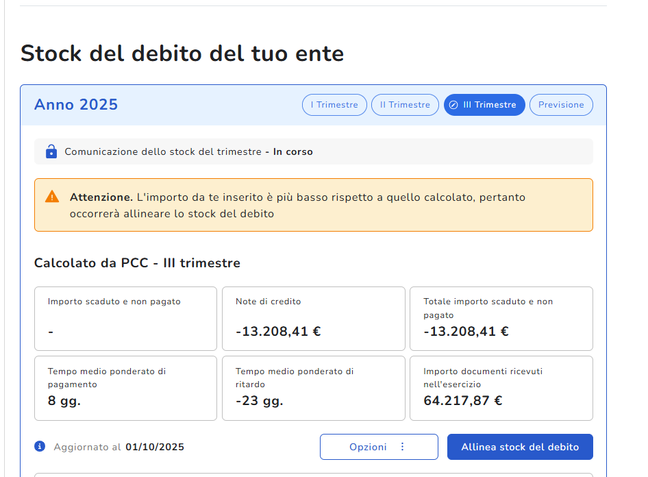Screen dimensions: 648x477
Task: Click the Calcolato da PCC - III trimestre heading
Action: tap(137, 263)
